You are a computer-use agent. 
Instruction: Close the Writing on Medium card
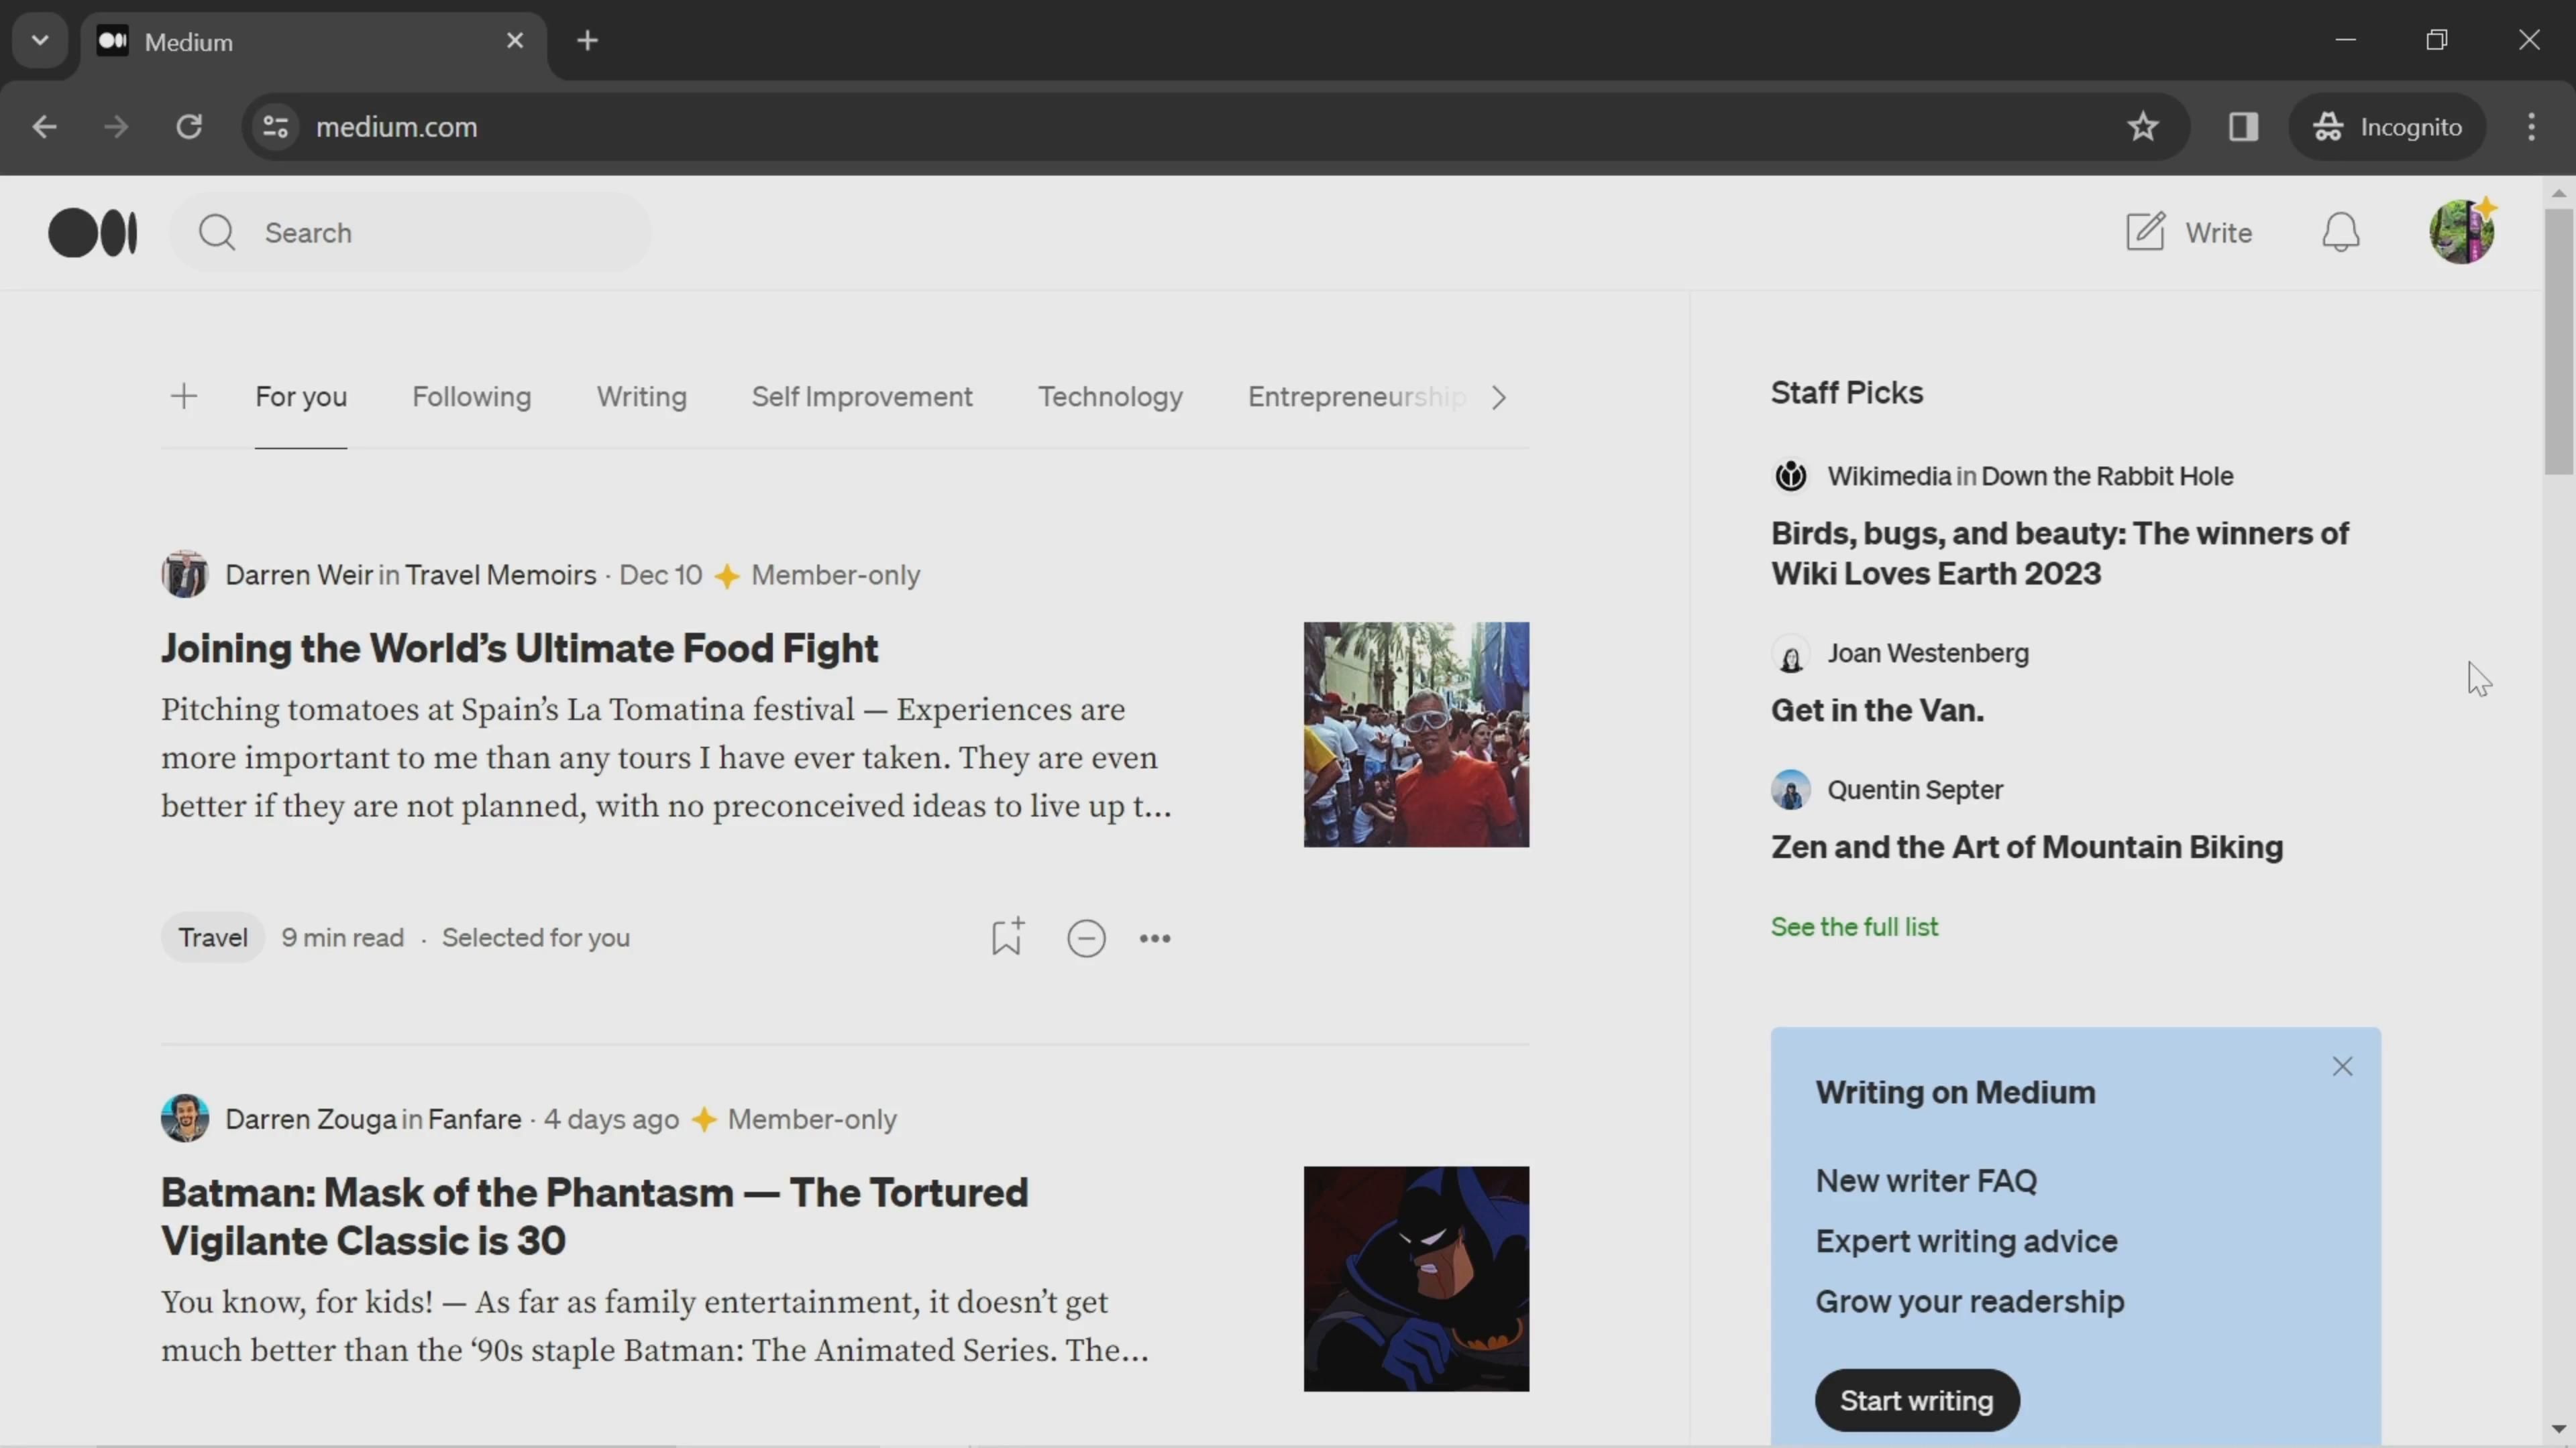(x=2342, y=1067)
